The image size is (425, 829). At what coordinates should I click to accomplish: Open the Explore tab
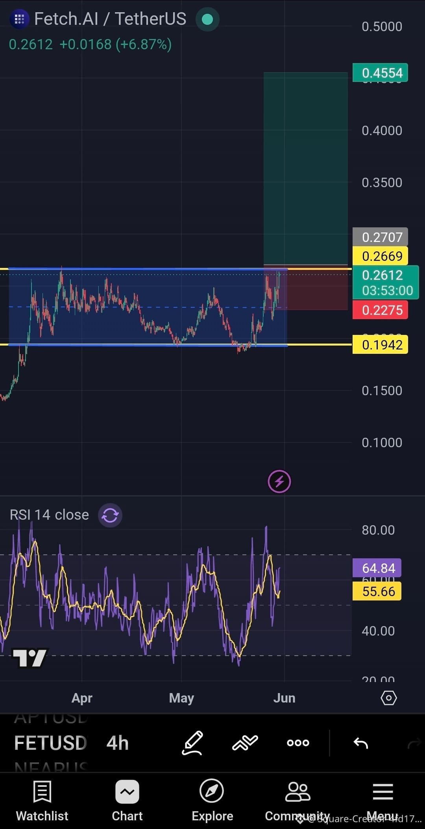212,801
